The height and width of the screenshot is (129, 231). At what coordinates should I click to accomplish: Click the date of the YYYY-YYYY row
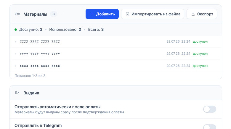(178, 54)
